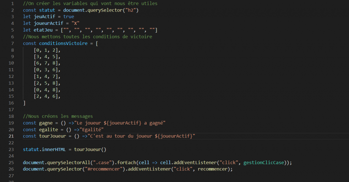
Task: Click 'forEach' on line 25
Action: (x=126, y=163)
